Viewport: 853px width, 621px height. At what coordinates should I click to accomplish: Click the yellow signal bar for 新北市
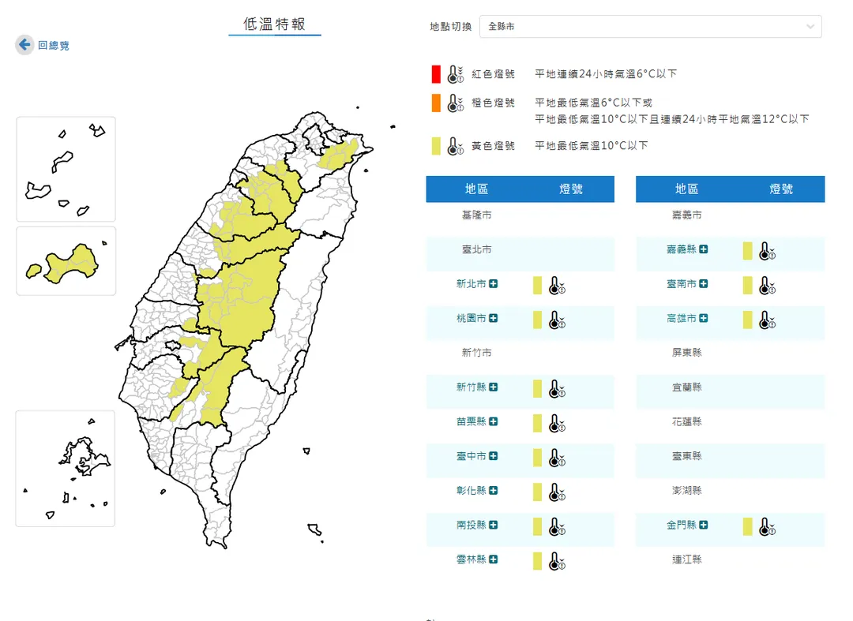(538, 285)
